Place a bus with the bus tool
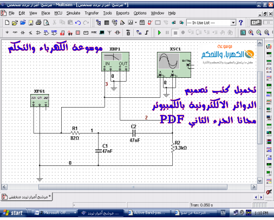274x220 pixels. pos(147,32)
